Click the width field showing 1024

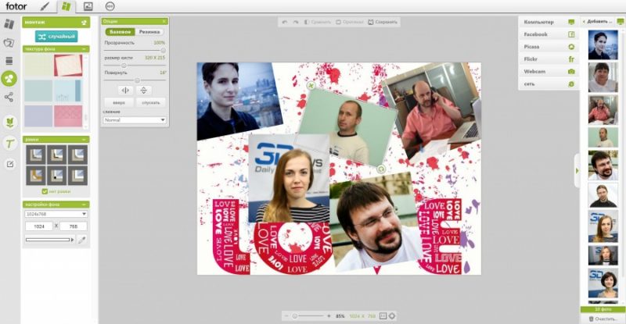(38, 226)
